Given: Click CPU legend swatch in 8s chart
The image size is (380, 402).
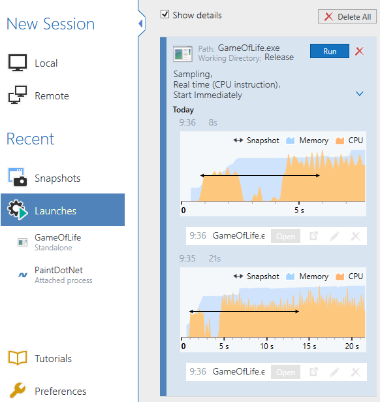Looking at the screenshot, I should [340, 141].
